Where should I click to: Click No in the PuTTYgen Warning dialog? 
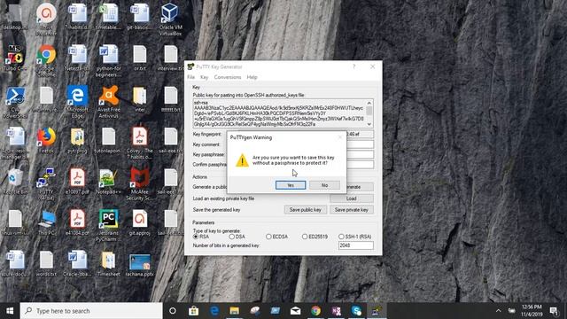pyautogui.click(x=324, y=185)
